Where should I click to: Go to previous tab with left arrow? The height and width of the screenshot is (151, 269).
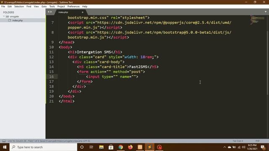[x=49, y=12]
